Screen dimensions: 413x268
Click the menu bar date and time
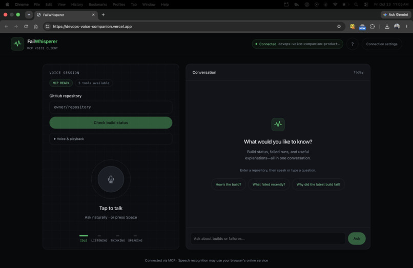pos(391,5)
